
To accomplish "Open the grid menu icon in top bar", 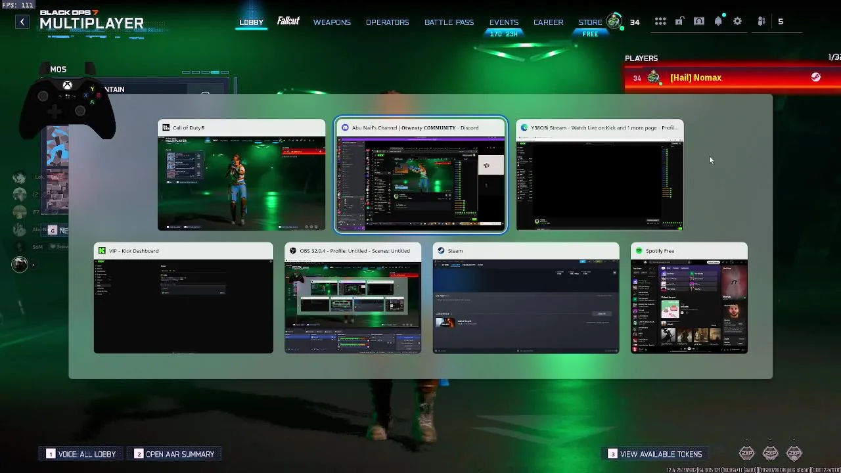I will [x=660, y=22].
